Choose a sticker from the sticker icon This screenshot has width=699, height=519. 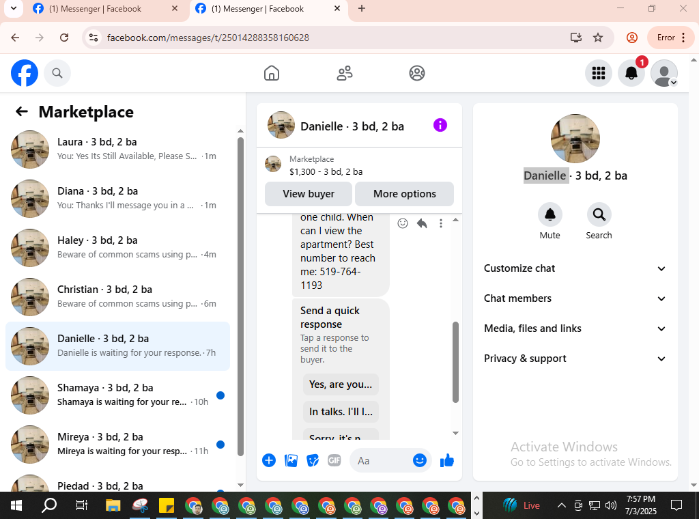tap(313, 460)
